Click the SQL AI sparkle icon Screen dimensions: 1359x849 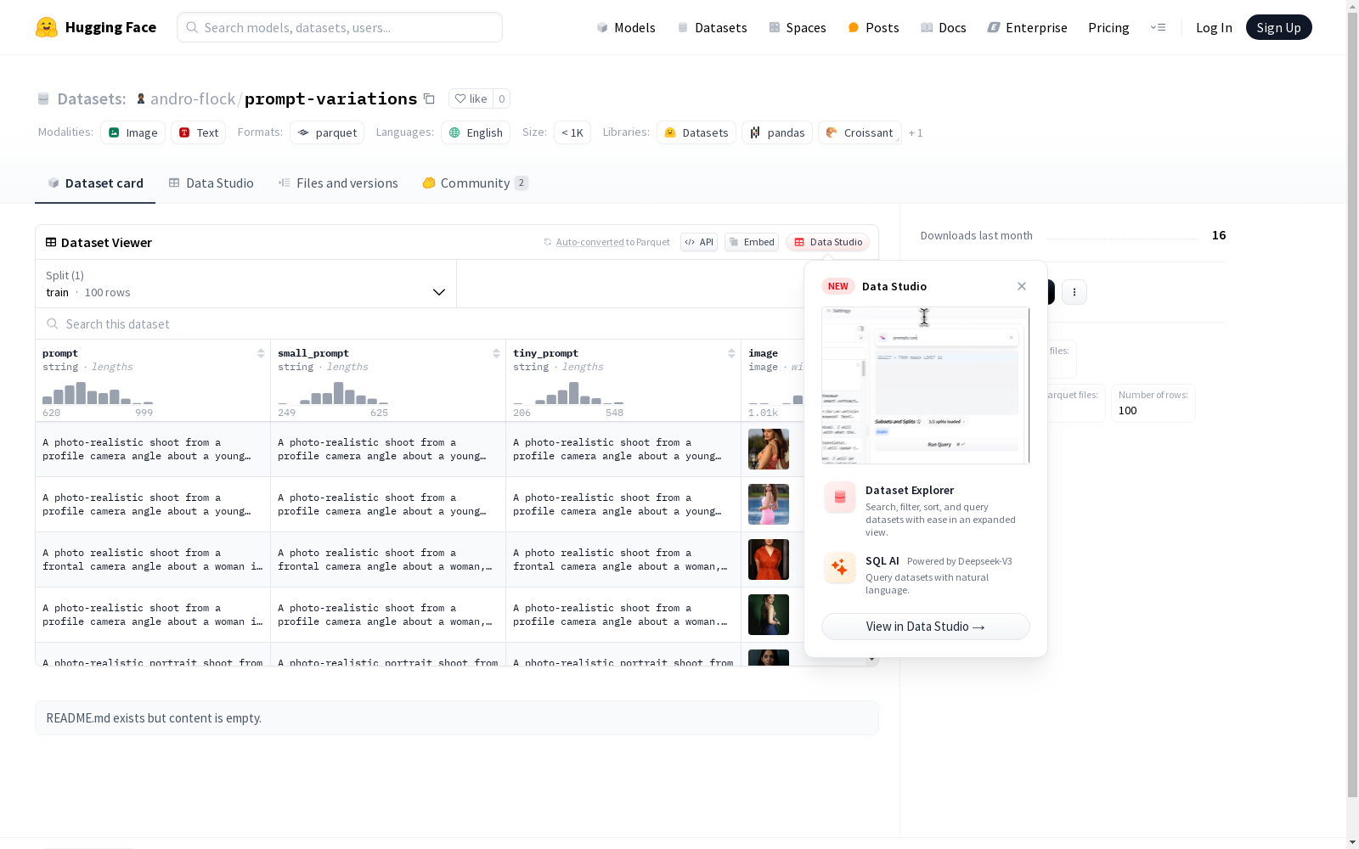pos(840,568)
